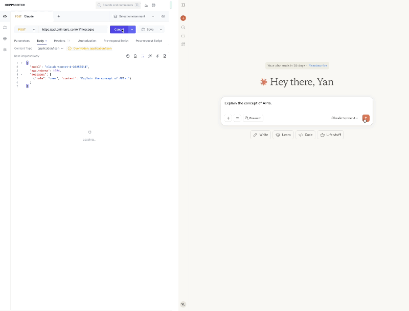Toggle line wrapping in request body
This screenshot has height=311, width=409.
(x=143, y=56)
